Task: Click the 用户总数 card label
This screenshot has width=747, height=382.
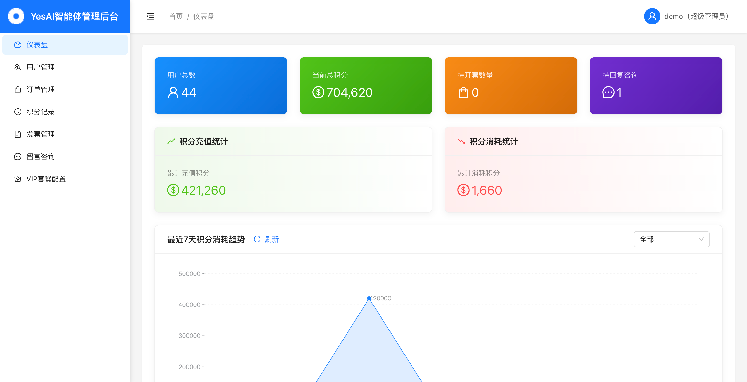Action: click(x=181, y=75)
